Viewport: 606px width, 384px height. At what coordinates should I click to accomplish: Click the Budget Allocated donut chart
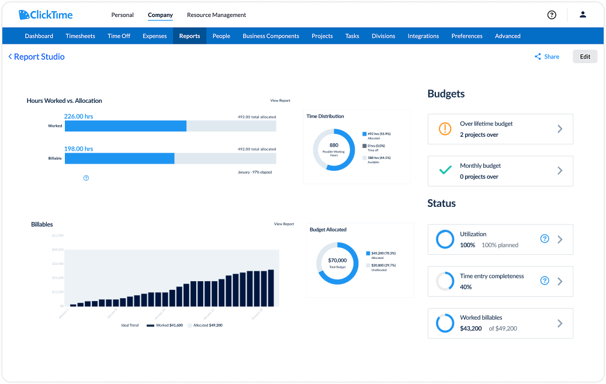tap(337, 263)
